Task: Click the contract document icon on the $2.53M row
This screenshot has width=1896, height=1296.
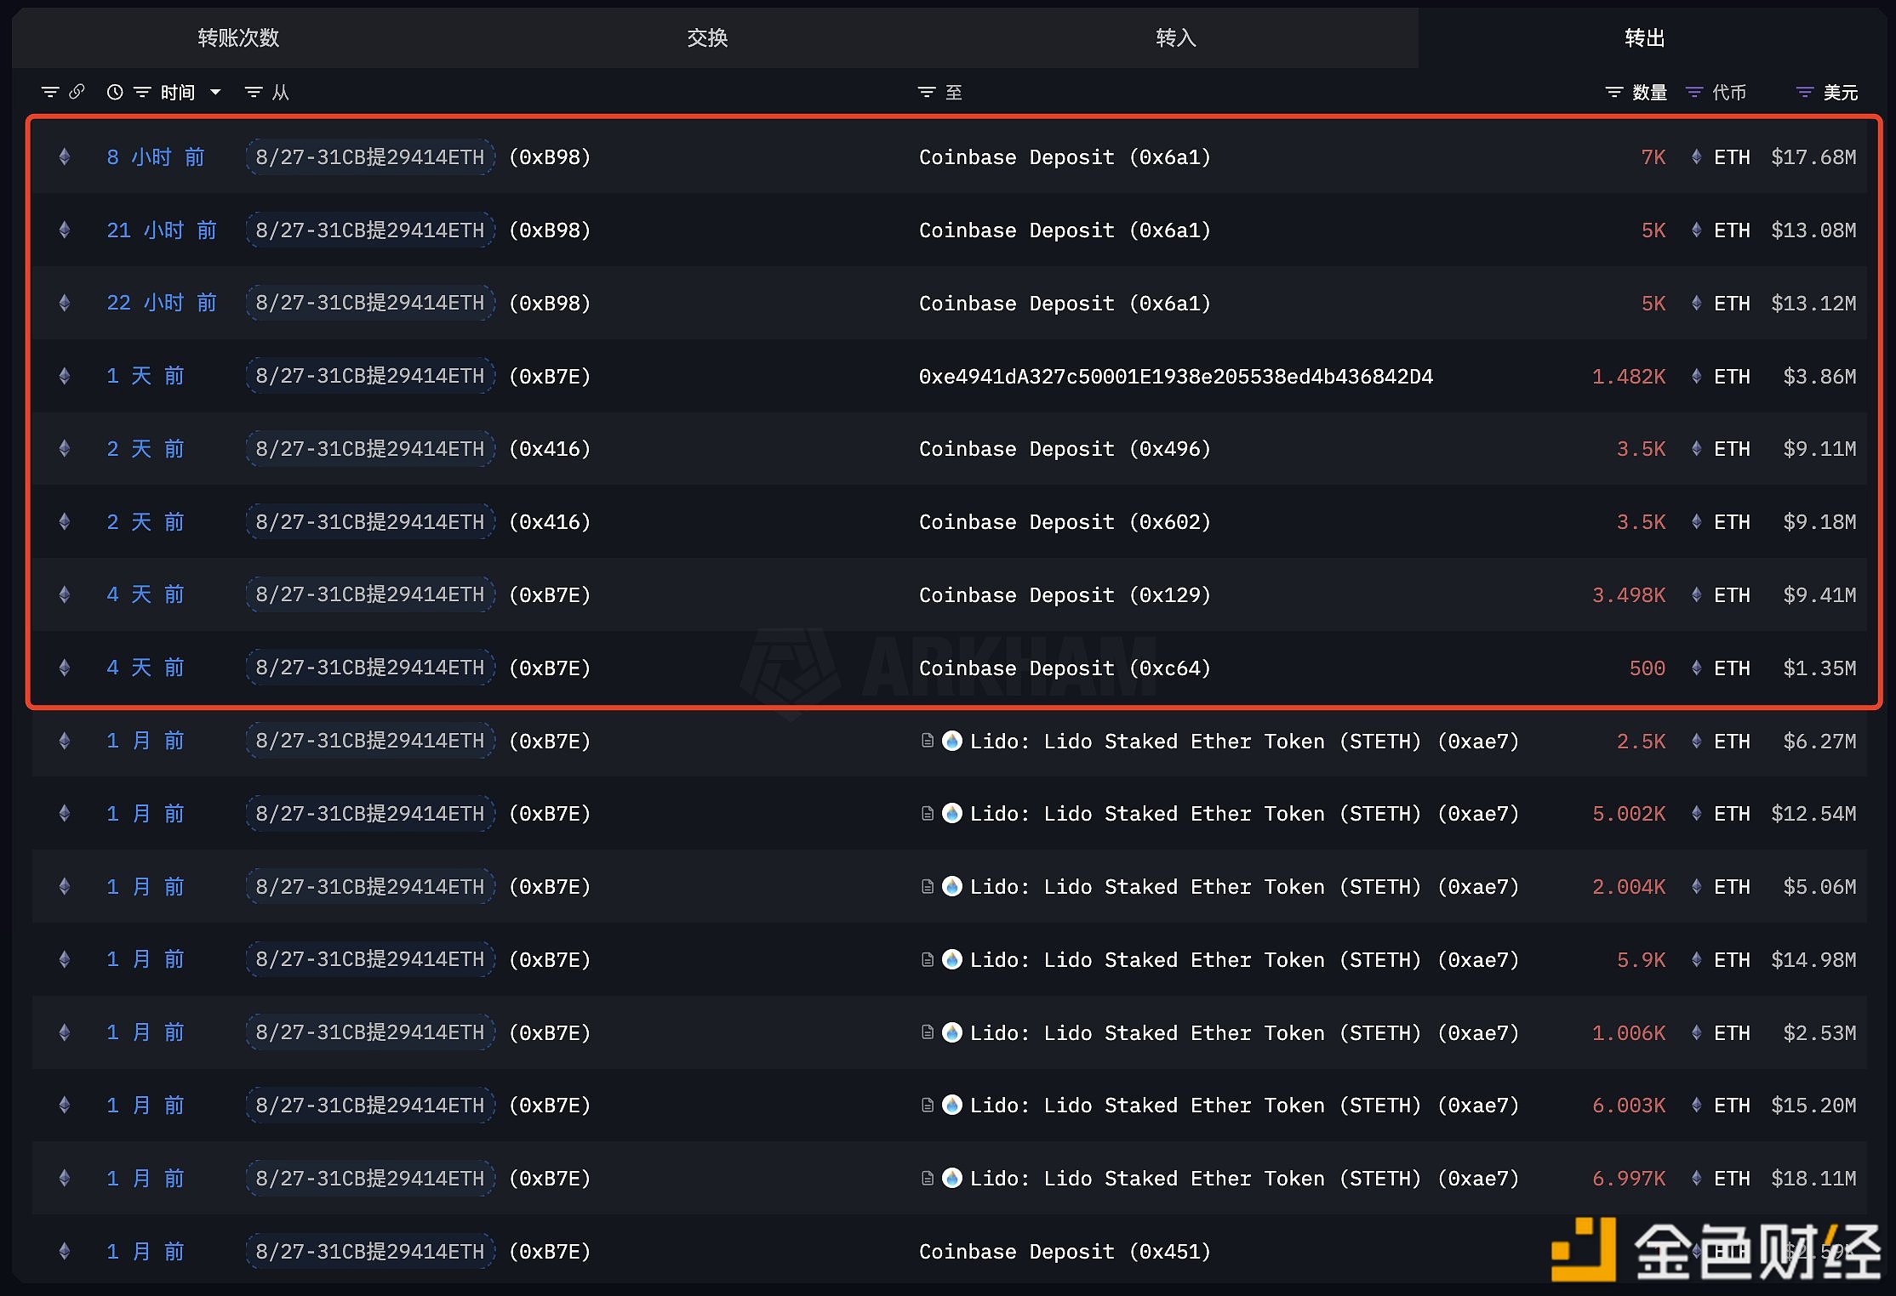Action: 928,1032
